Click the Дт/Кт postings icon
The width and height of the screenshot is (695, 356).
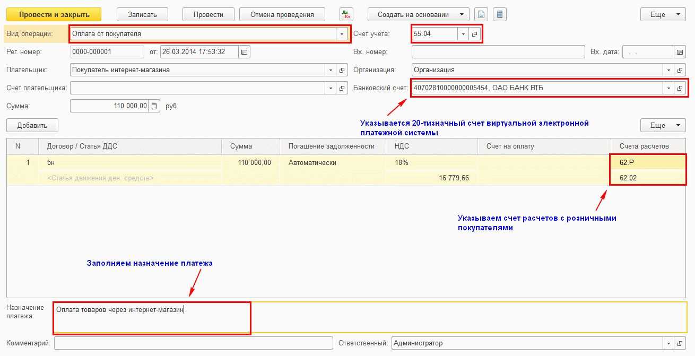pyautogui.click(x=346, y=14)
